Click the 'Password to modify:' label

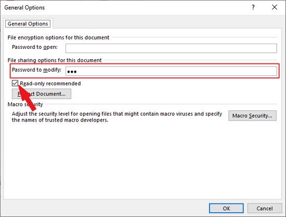(x=36, y=70)
